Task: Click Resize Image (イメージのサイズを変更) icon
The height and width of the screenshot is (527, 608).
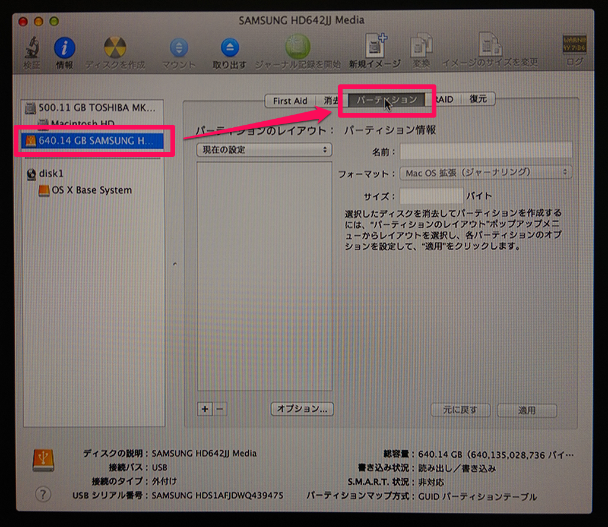Action: point(490,45)
